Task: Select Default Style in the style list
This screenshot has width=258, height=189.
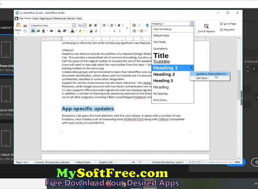Action: pos(173,35)
